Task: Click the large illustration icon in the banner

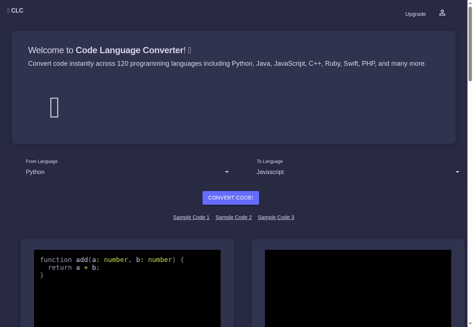Action: tap(54, 108)
